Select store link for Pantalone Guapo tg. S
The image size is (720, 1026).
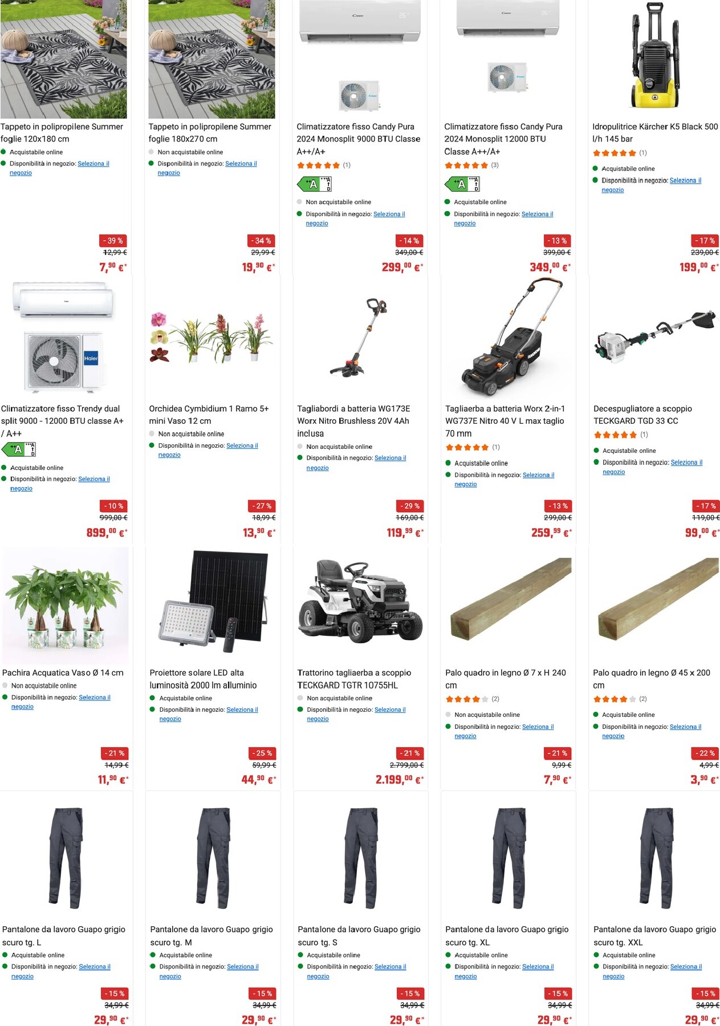[x=356, y=971]
